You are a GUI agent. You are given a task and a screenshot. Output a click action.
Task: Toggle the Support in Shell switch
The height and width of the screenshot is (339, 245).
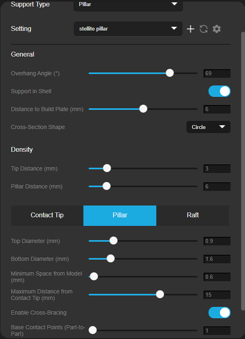pos(219,91)
